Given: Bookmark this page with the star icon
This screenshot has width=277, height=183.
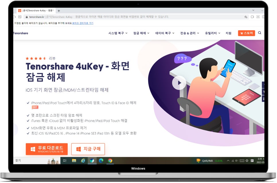Looking at the screenshot, I should [x=246, y=17].
